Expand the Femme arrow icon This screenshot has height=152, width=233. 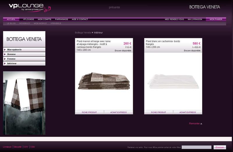point(5,59)
